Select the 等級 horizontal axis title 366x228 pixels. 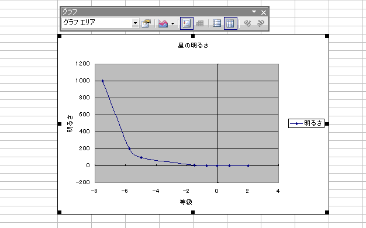click(186, 202)
